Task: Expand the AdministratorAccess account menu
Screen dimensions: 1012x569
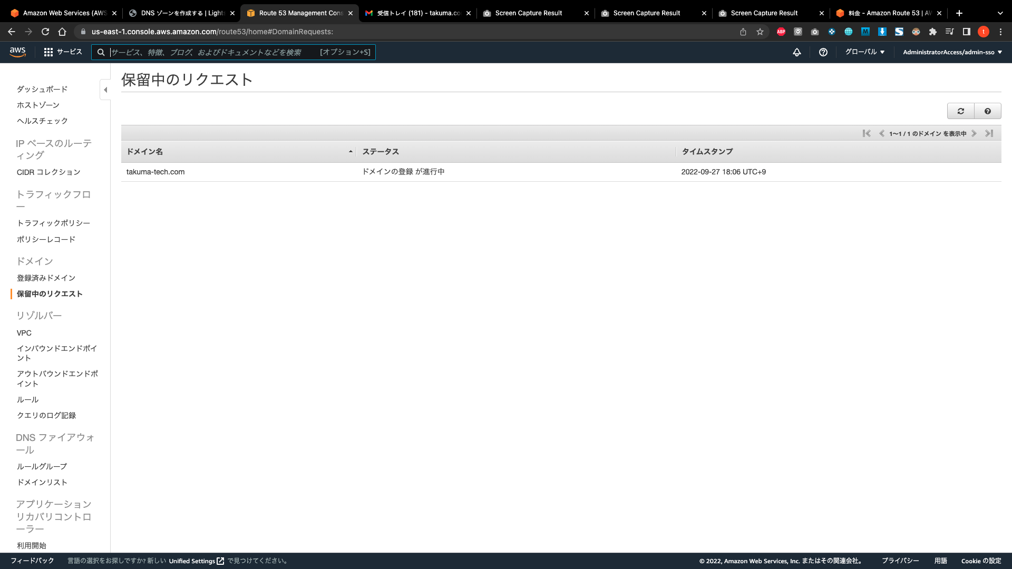Action: click(x=952, y=52)
